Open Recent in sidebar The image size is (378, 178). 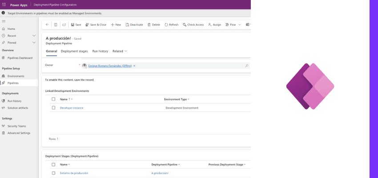click(x=12, y=36)
